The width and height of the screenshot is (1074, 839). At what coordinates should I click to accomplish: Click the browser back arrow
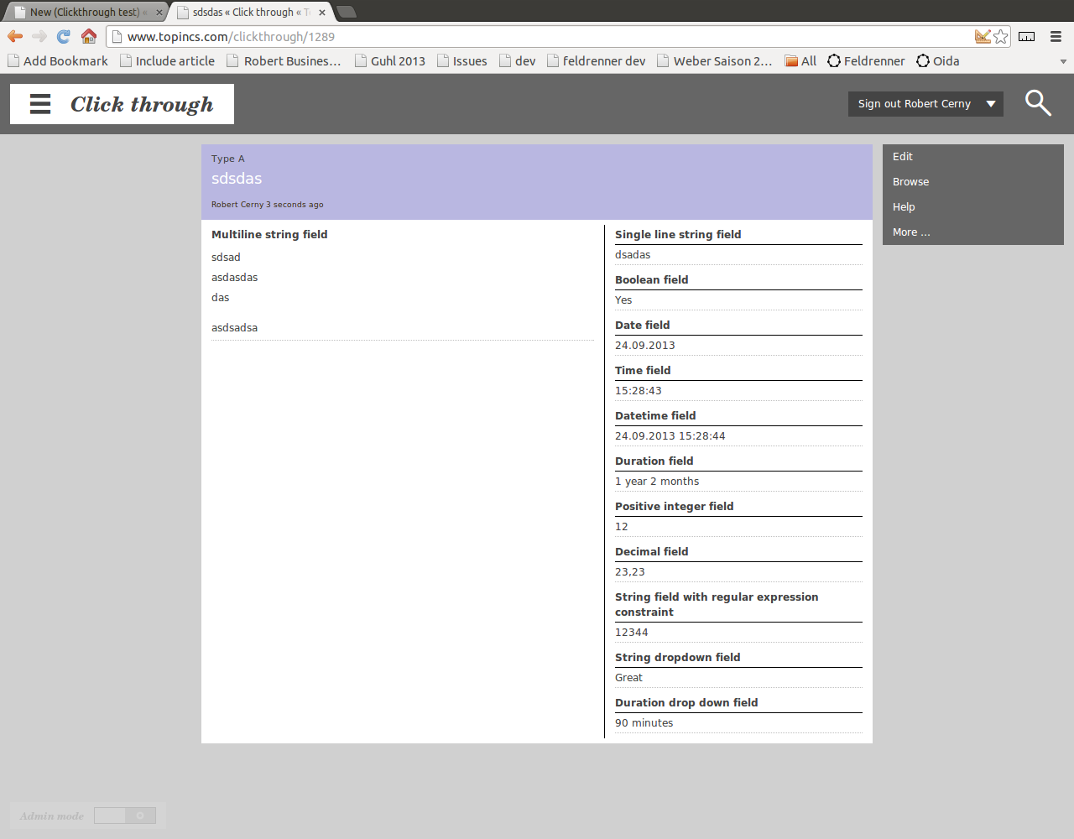coord(15,36)
